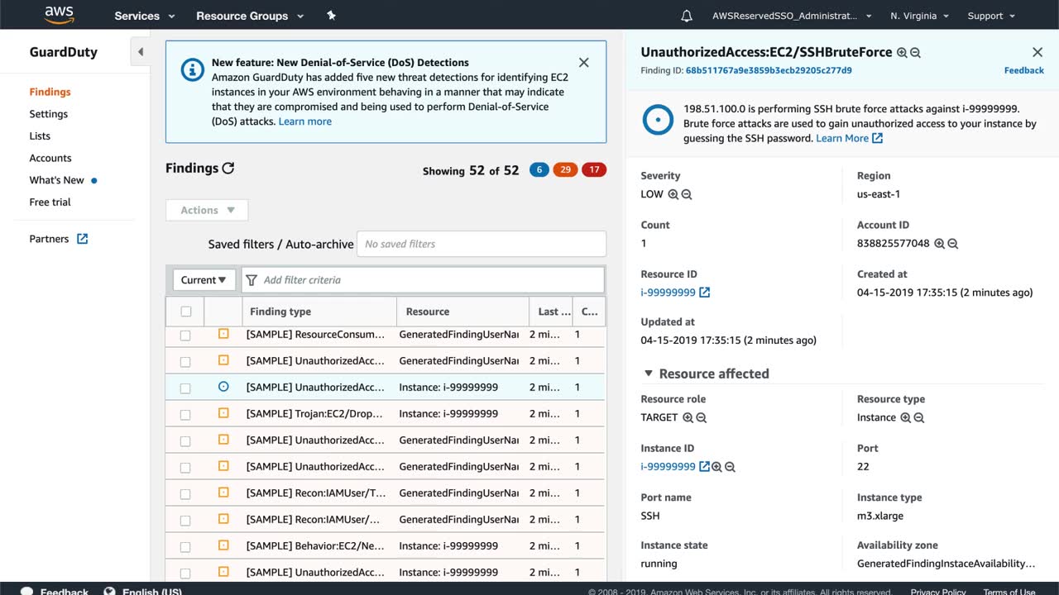Click the Feedback link in details panel

(x=1023, y=70)
